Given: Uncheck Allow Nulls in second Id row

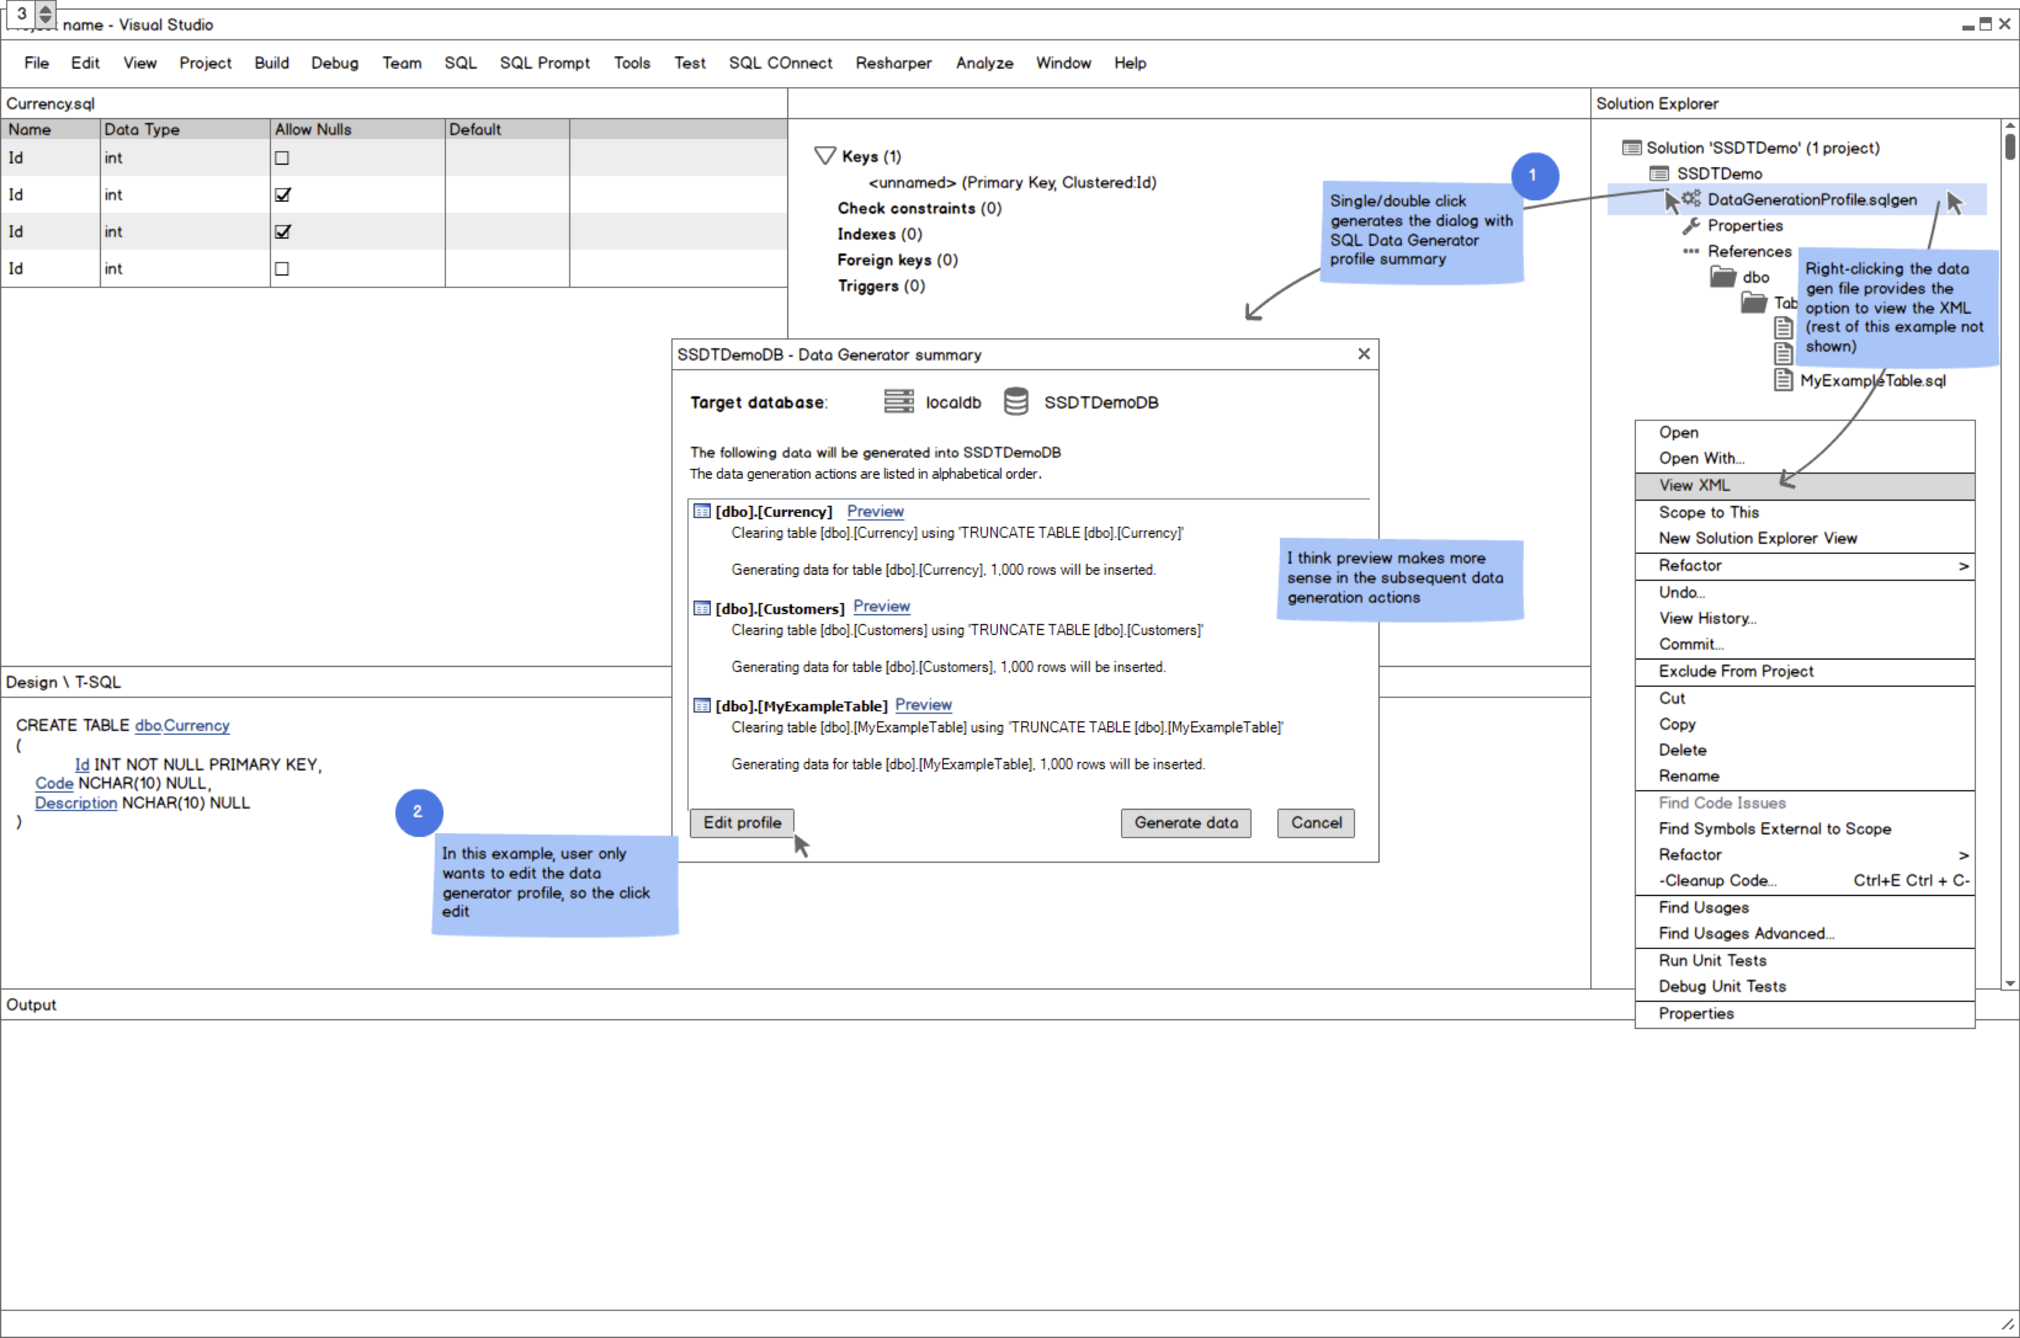Looking at the screenshot, I should (282, 195).
